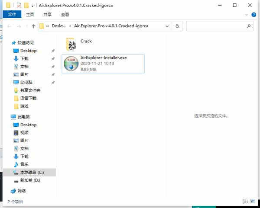This screenshot has height=208, width=260.
Task: Click the Explorer help question mark icon
Action: click(x=253, y=15)
